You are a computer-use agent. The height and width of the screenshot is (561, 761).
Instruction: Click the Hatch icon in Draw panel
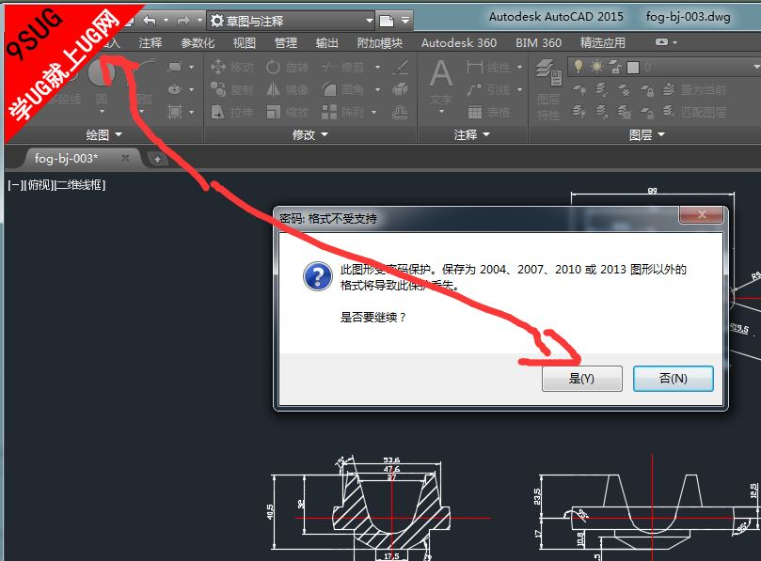coord(175,113)
